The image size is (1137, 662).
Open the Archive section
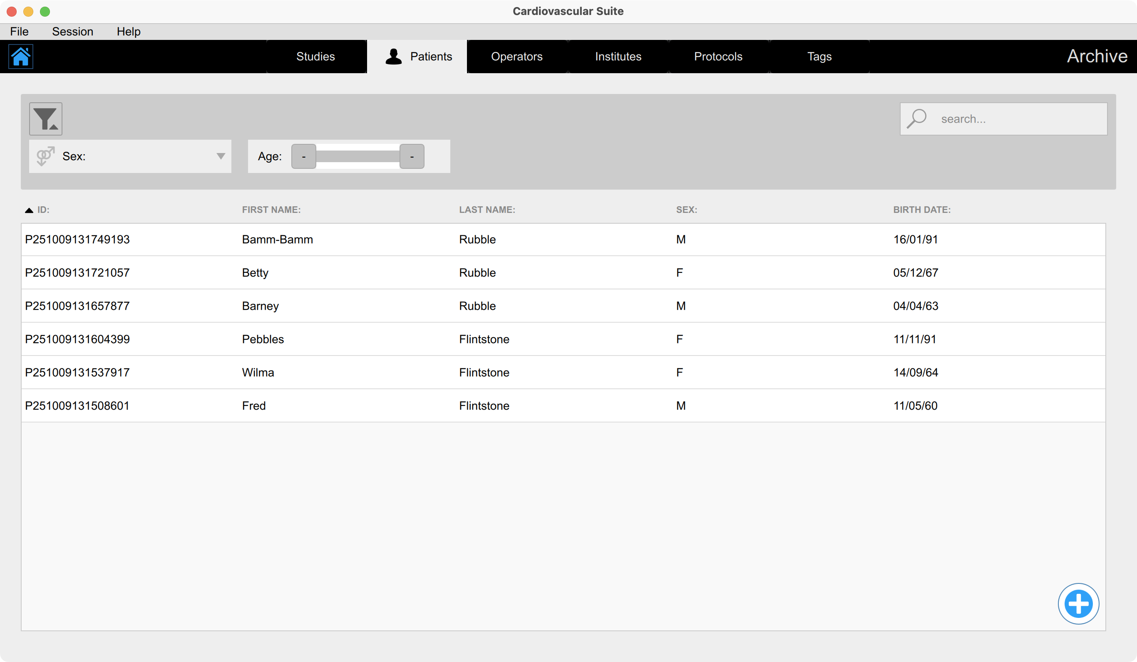coord(1097,56)
